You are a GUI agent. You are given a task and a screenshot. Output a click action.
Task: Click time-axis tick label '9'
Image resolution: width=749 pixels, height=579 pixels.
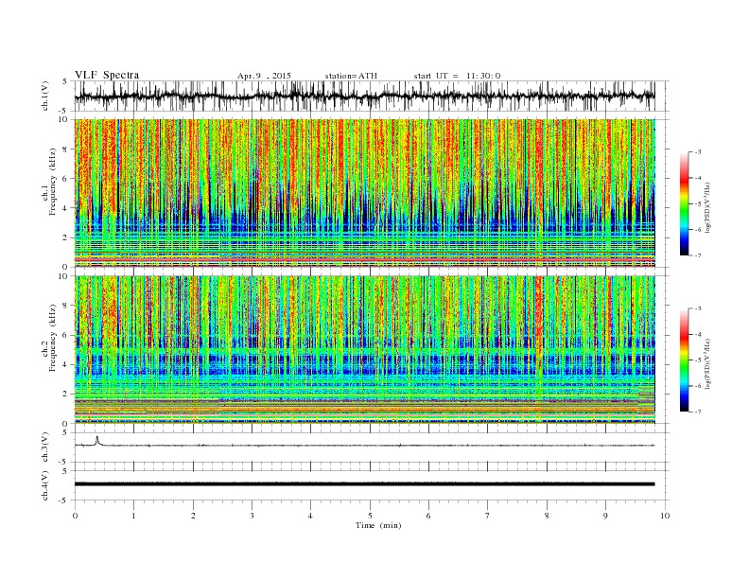point(605,516)
